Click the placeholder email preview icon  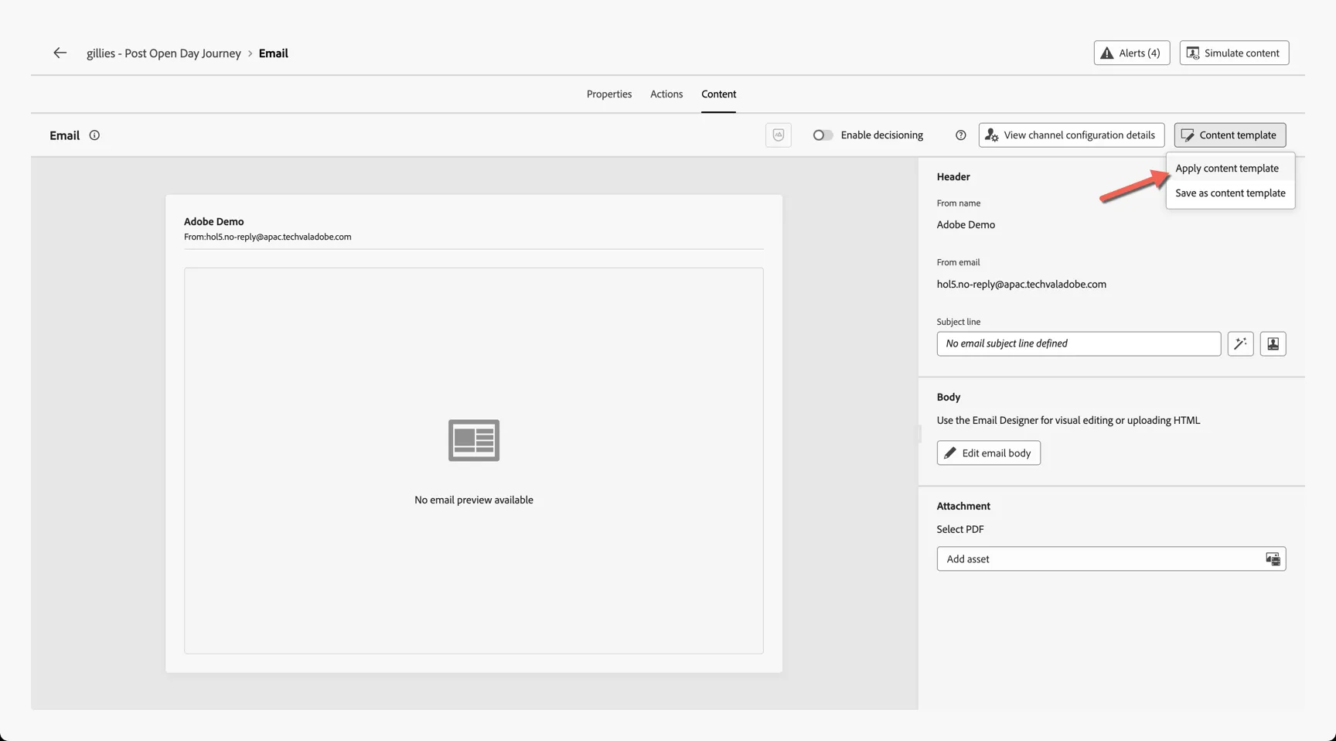[x=474, y=440]
